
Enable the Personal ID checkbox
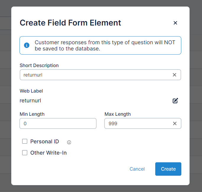(25, 142)
